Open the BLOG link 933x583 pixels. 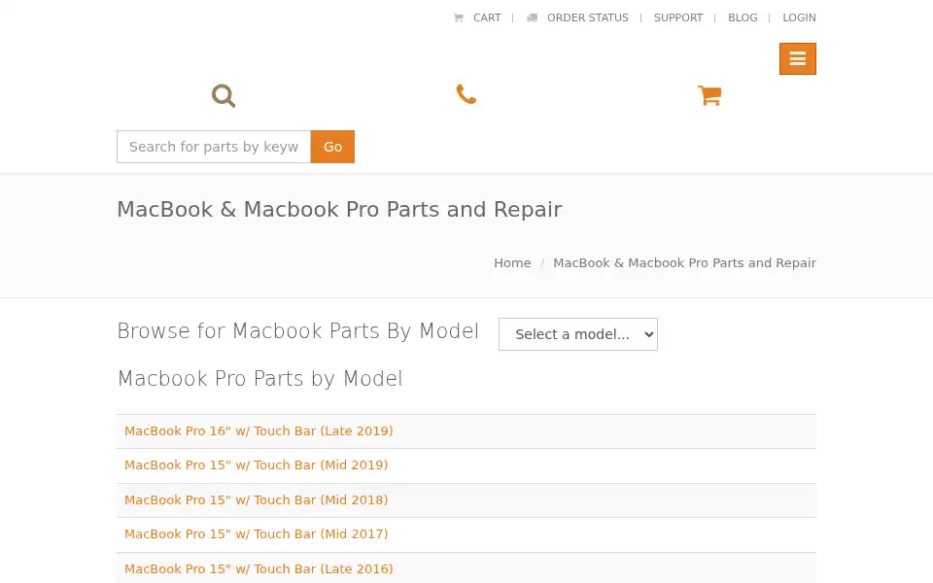743,17
